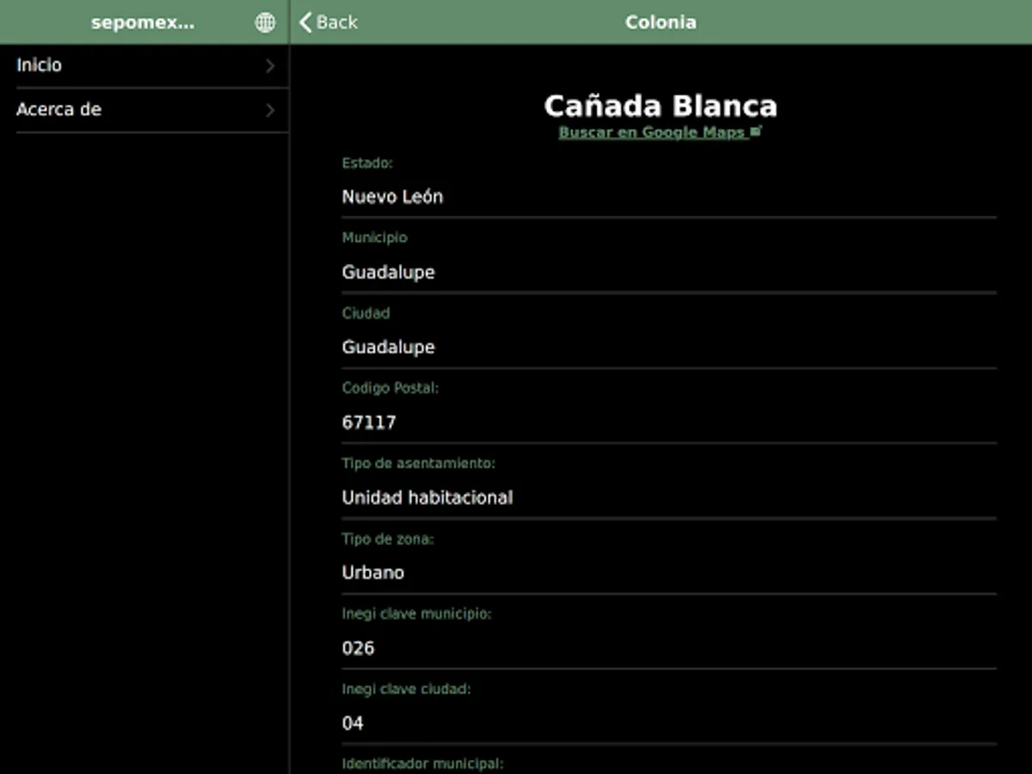This screenshot has width=1032, height=774.
Task: Select the Nuevo León state value
Action: point(392,197)
